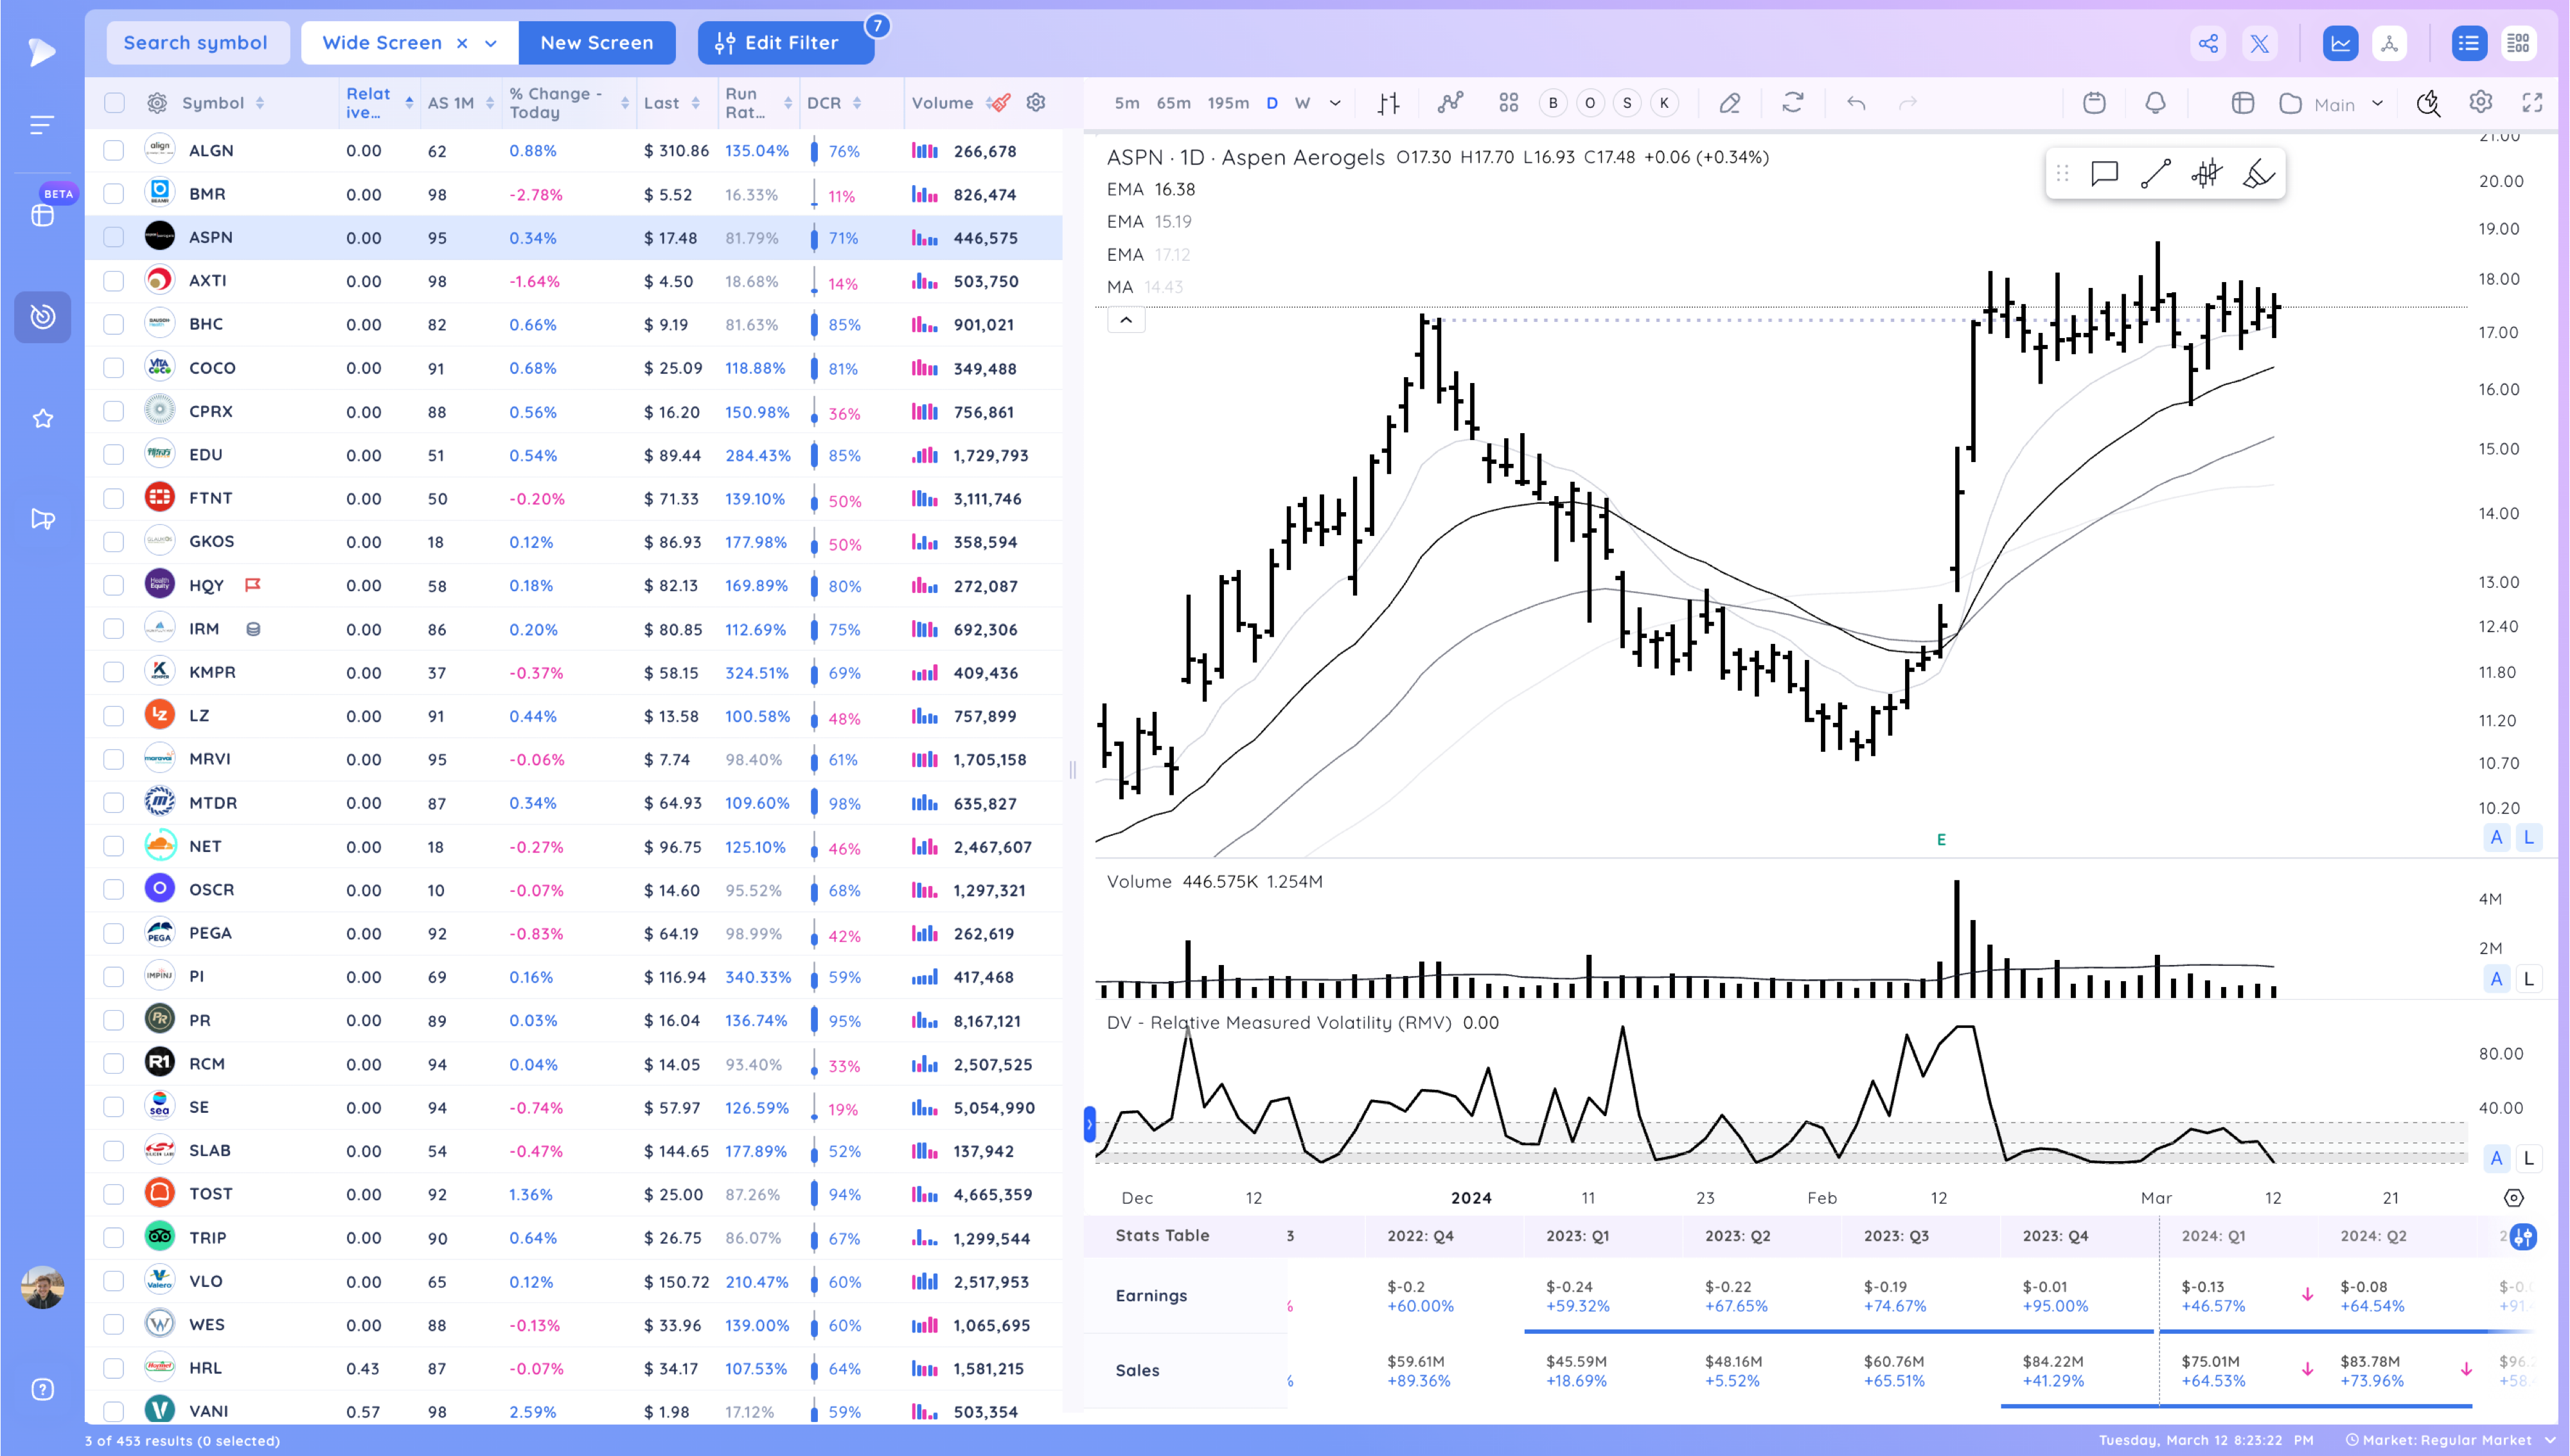2570x1456 pixels.
Task: Select the pencil drawing tool icon
Action: pos(1730,103)
